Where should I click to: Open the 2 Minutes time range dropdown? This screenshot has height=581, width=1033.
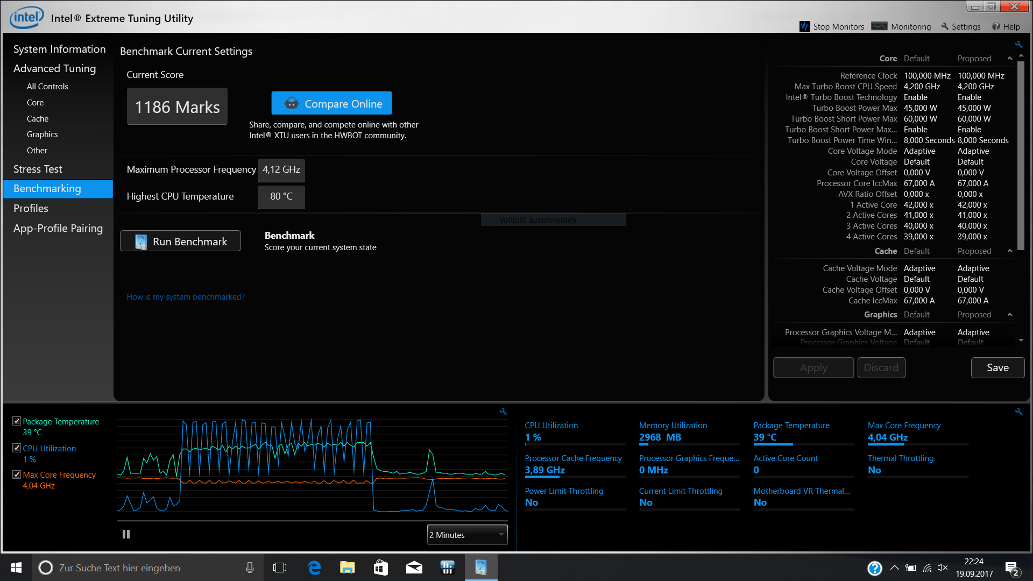point(467,535)
